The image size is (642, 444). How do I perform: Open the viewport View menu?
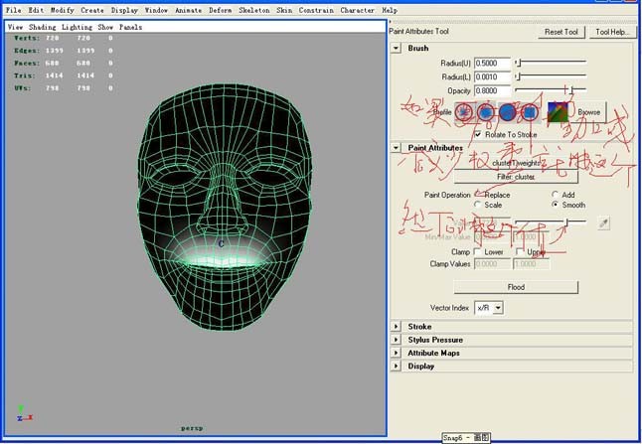[15, 27]
